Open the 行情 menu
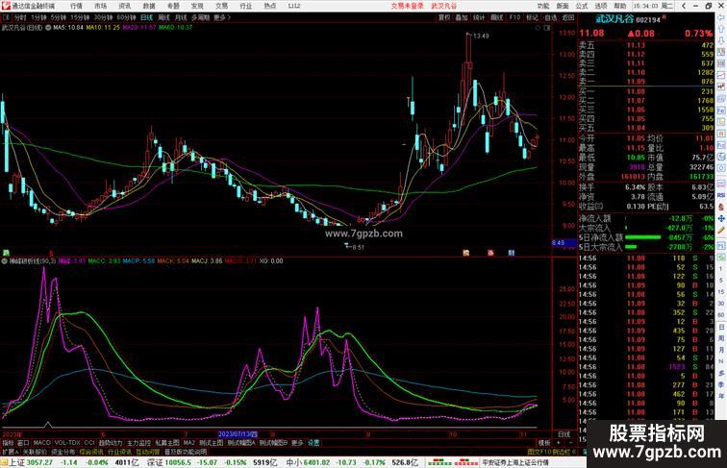Image resolution: width=727 pixels, height=468 pixels. 76,6
